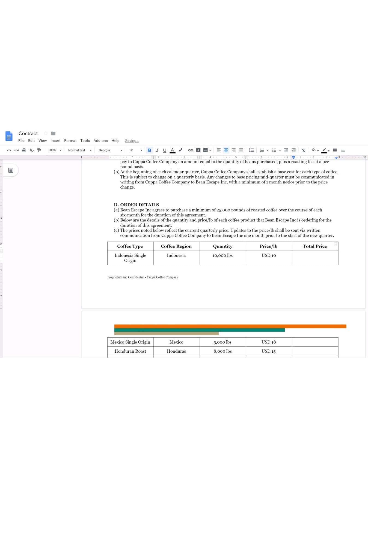Go to Docs home icon
Viewport: 368px width, 541px height.
pos(9,136)
